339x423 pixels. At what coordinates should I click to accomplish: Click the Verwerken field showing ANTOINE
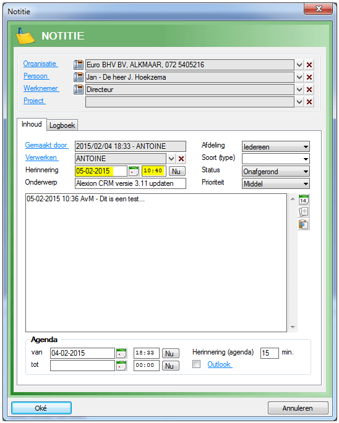pyautogui.click(x=121, y=159)
